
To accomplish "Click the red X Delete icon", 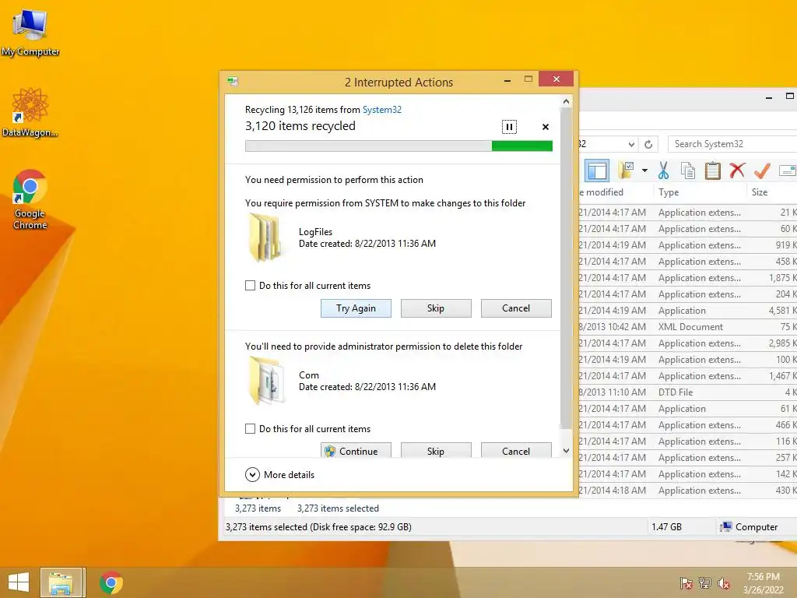I will tap(737, 171).
